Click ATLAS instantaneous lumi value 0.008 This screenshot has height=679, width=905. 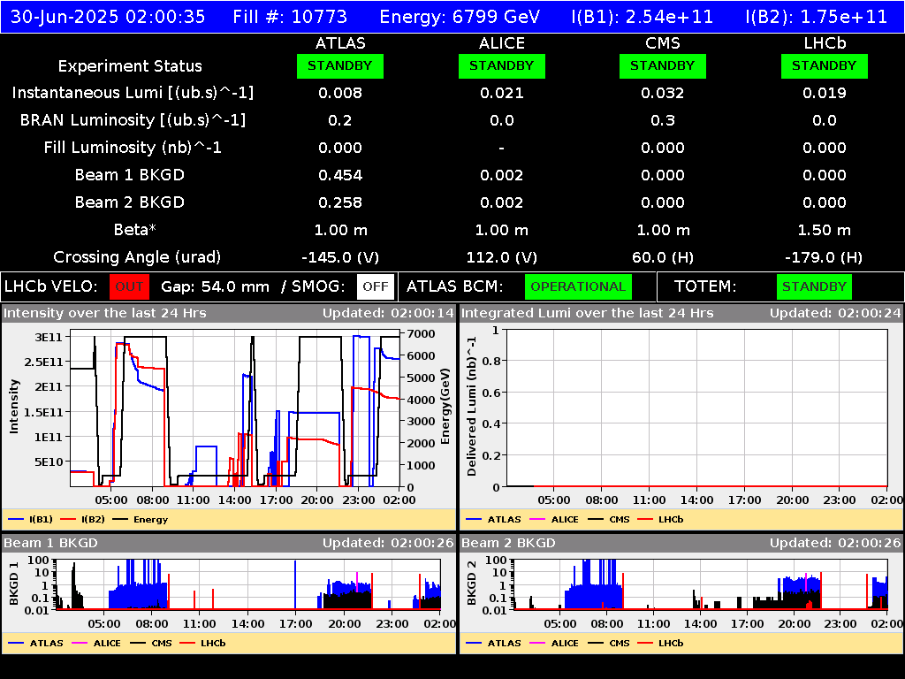pos(340,93)
